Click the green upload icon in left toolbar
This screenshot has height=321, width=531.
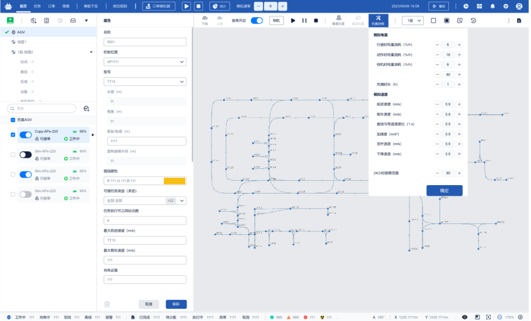pos(10,21)
